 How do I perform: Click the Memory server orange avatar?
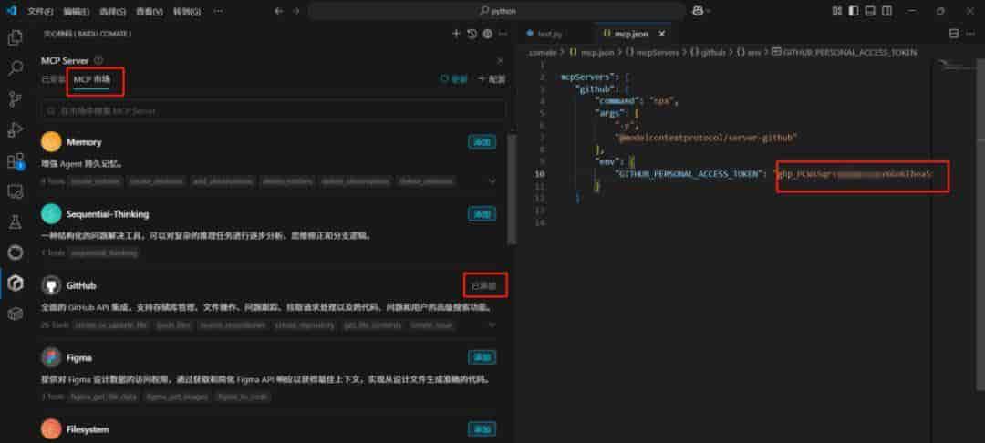coord(51,142)
